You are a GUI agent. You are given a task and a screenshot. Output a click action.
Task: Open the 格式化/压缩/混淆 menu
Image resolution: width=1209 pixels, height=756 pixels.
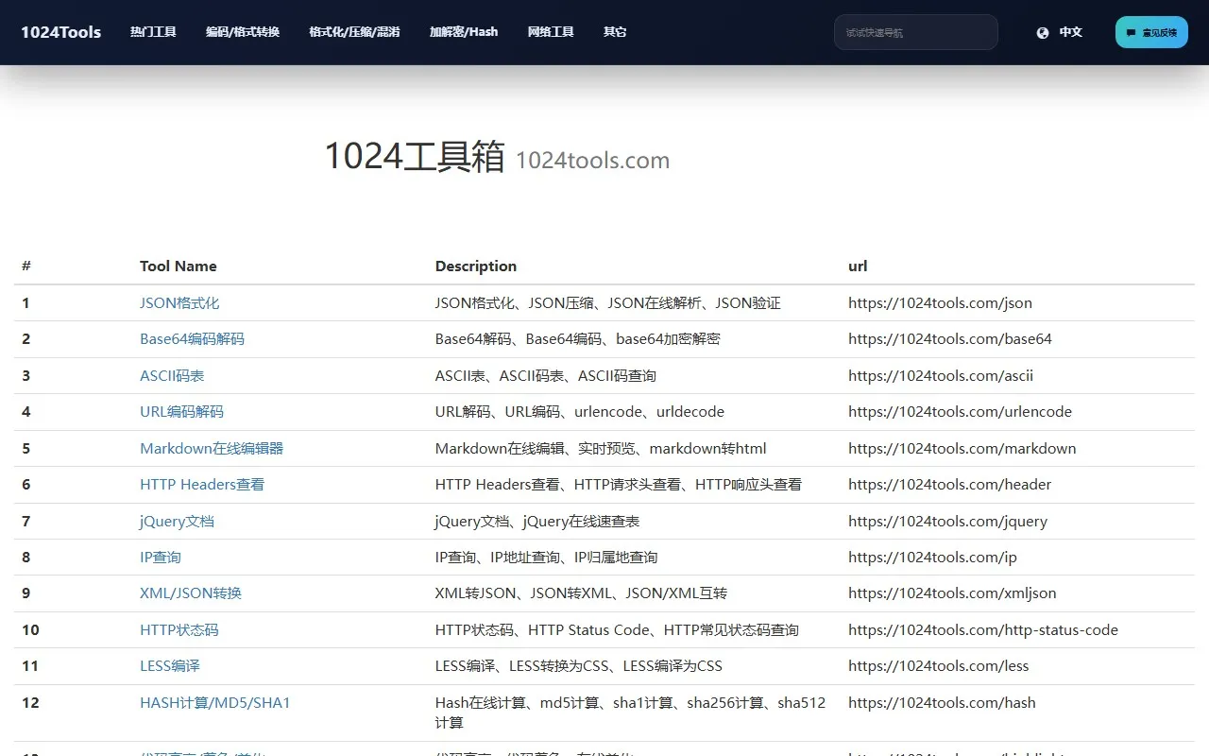(x=354, y=31)
